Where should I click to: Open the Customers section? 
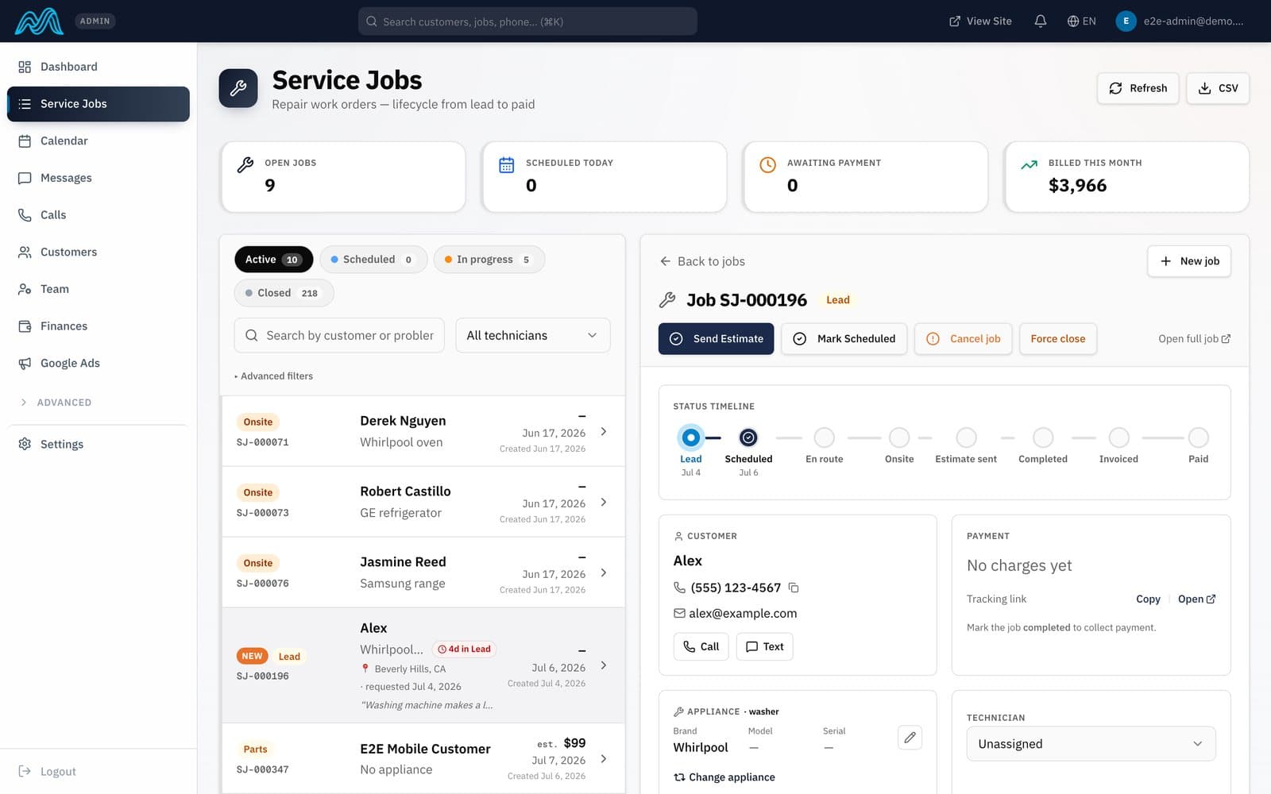point(99,252)
